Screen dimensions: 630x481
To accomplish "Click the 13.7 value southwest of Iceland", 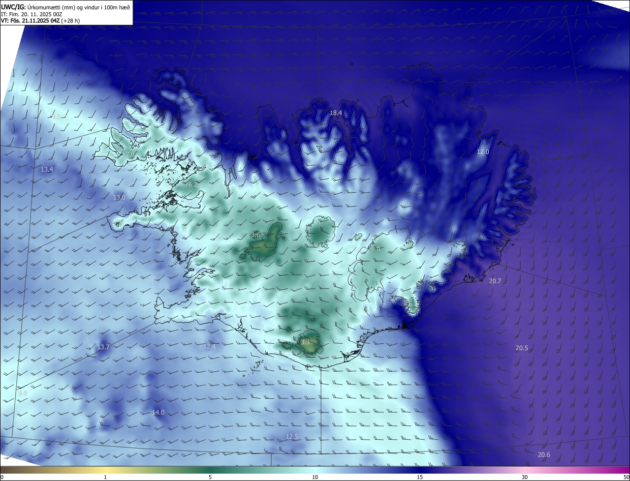I will click(x=103, y=347).
